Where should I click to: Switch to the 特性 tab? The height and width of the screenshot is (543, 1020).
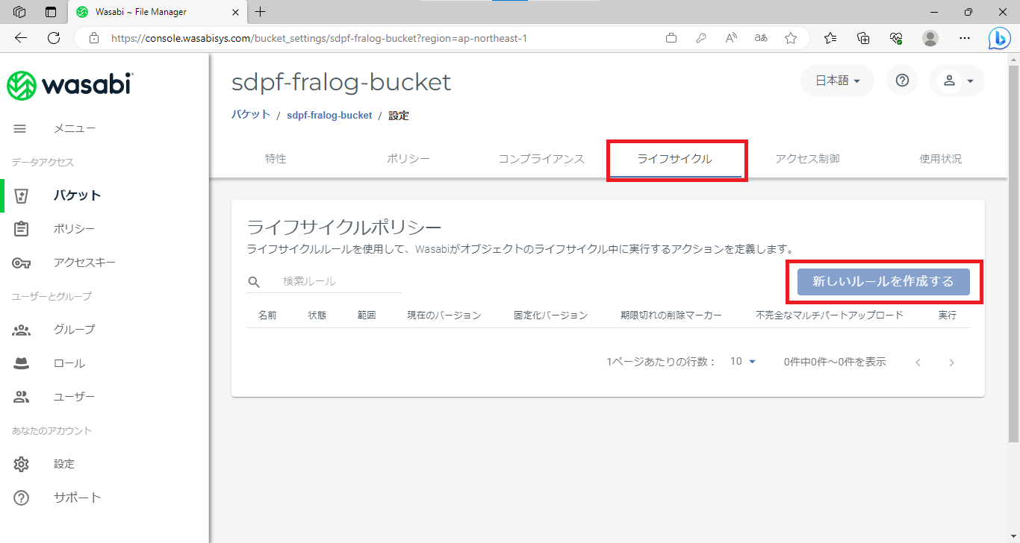point(276,159)
